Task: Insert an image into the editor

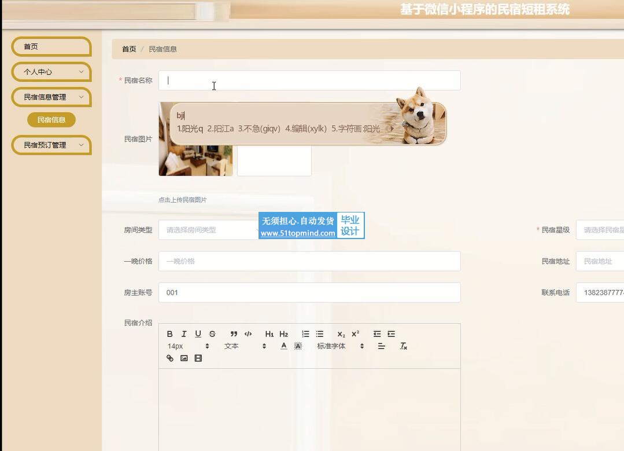Action: 184,358
